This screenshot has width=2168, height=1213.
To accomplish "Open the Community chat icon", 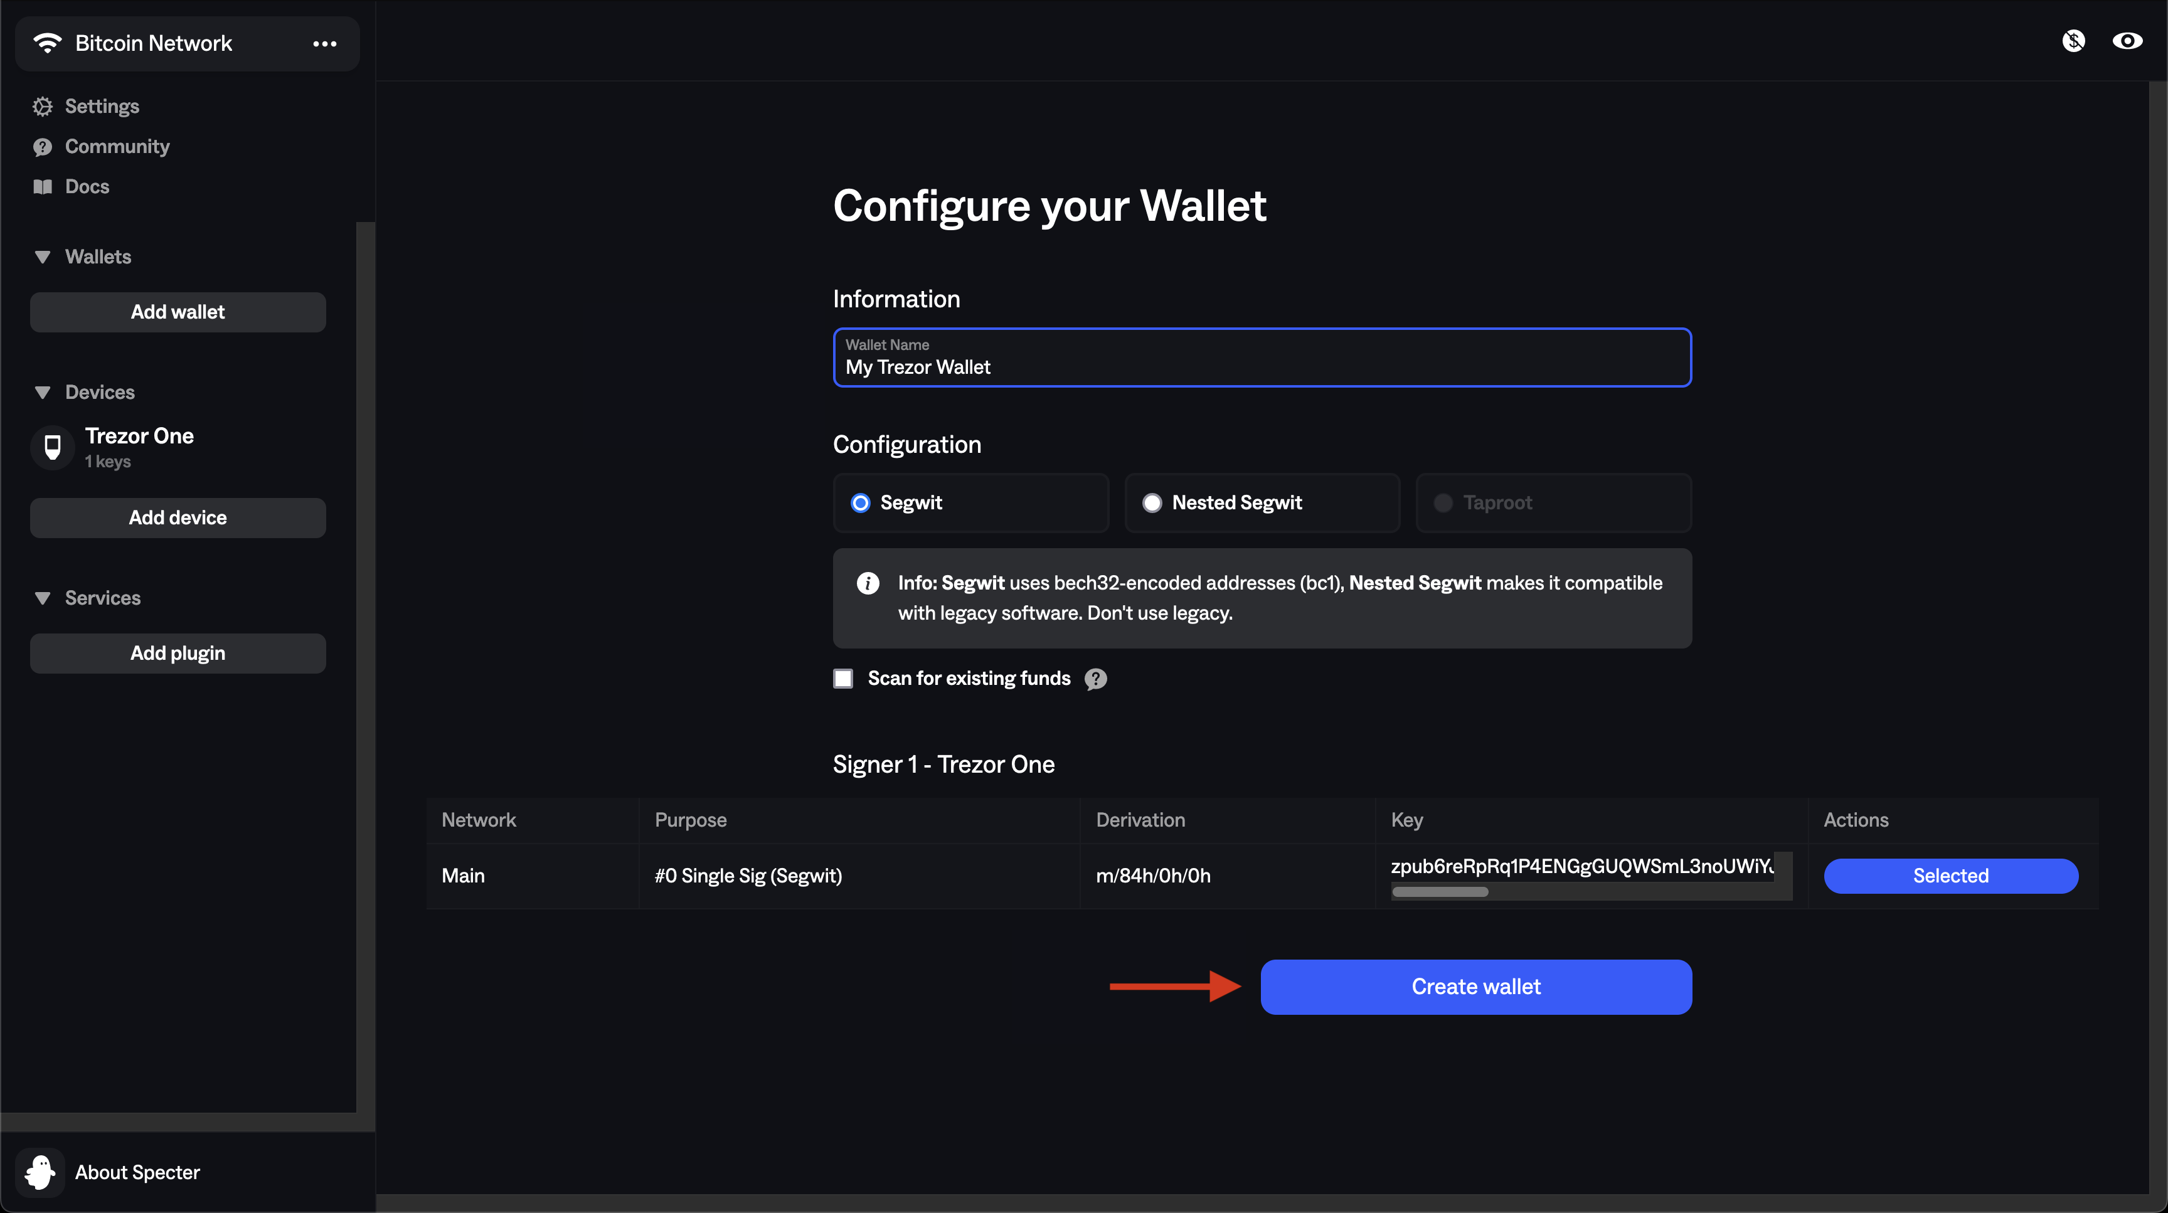I will 42,147.
